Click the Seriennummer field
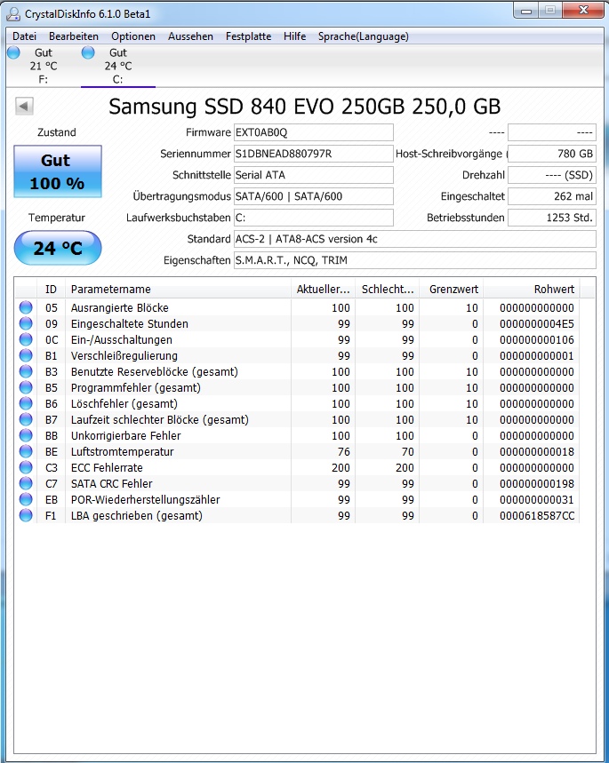 pyautogui.click(x=314, y=154)
